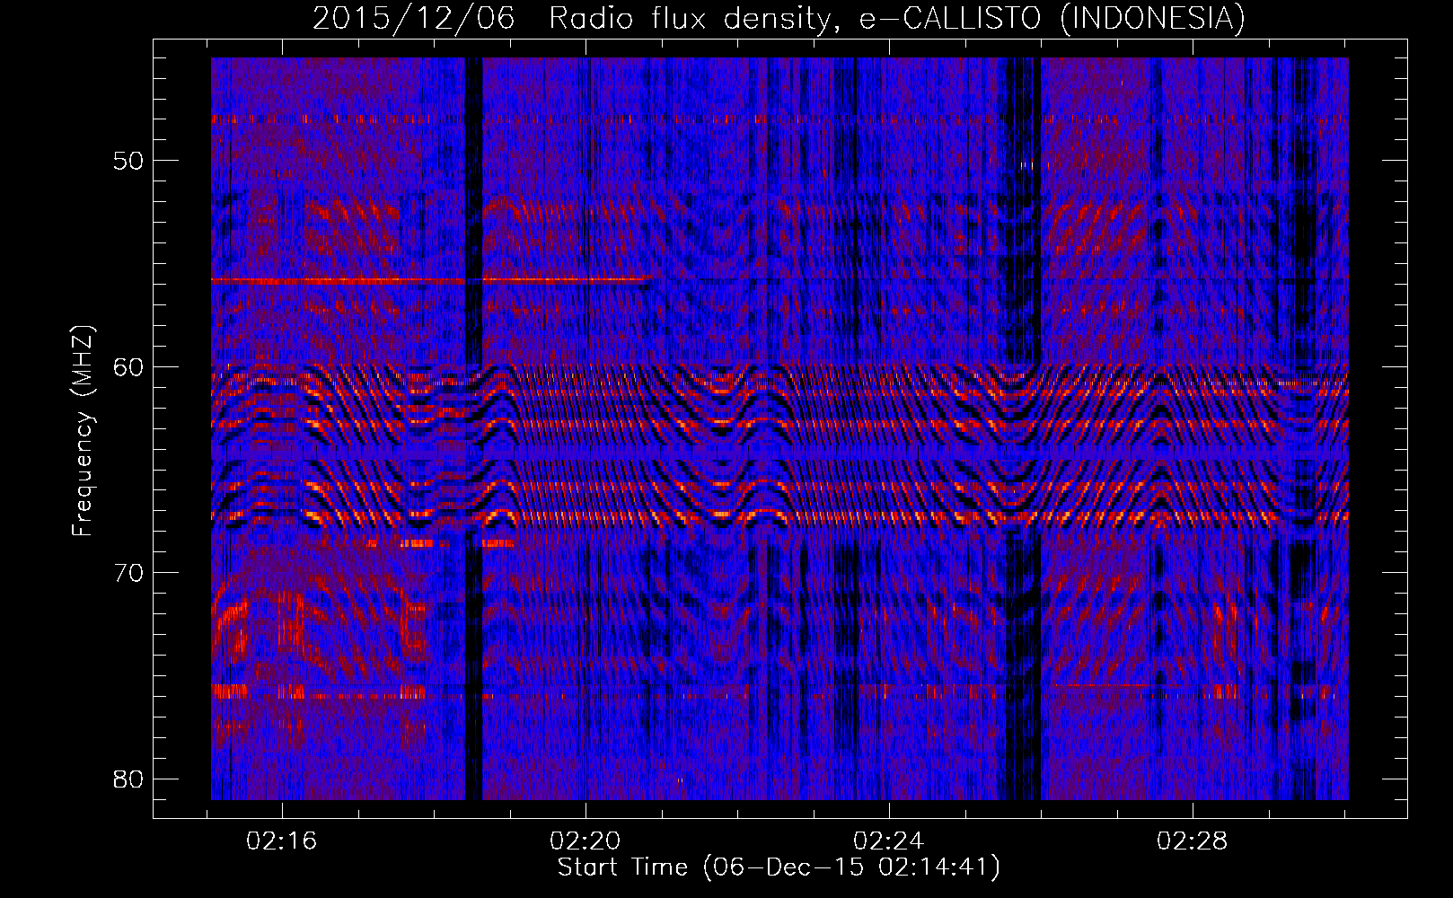
Task: Click the 02:16 time tick label
Action: tap(283, 841)
